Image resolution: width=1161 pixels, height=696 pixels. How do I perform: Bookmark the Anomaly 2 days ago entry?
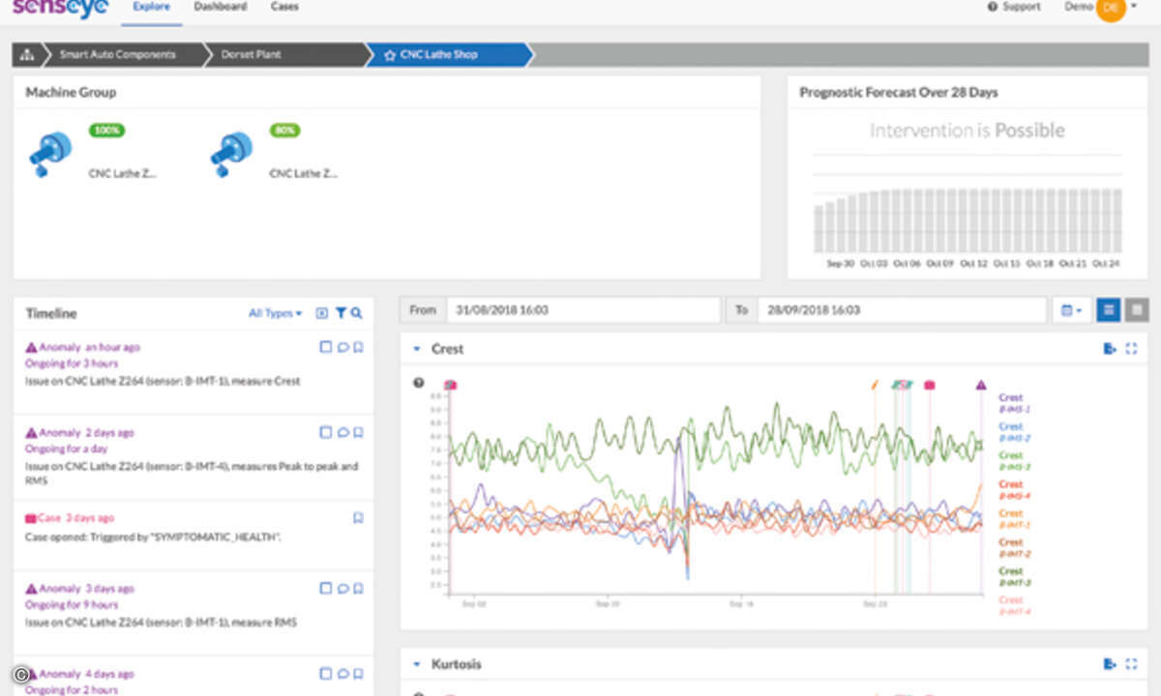357,433
